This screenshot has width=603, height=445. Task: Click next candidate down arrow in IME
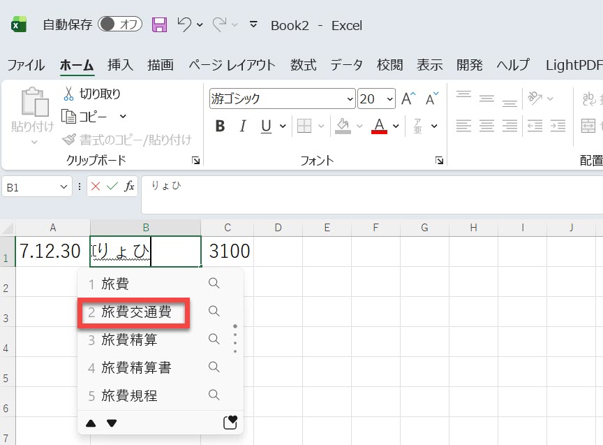[112, 423]
